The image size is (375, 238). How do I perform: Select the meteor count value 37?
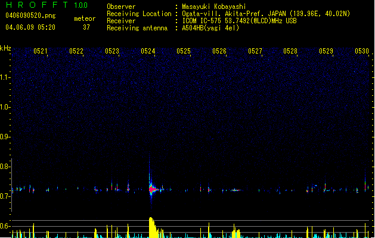pyautogui.click(x=86, y=27)
